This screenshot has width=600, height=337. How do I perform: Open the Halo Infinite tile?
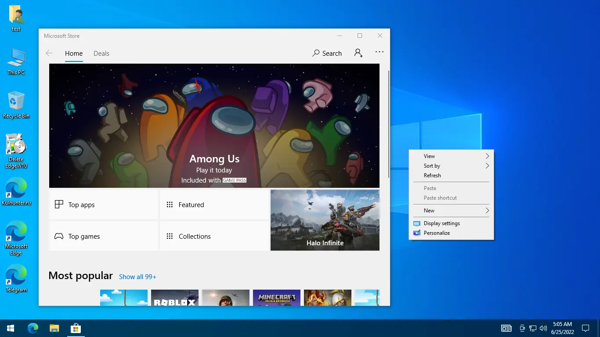325,220
